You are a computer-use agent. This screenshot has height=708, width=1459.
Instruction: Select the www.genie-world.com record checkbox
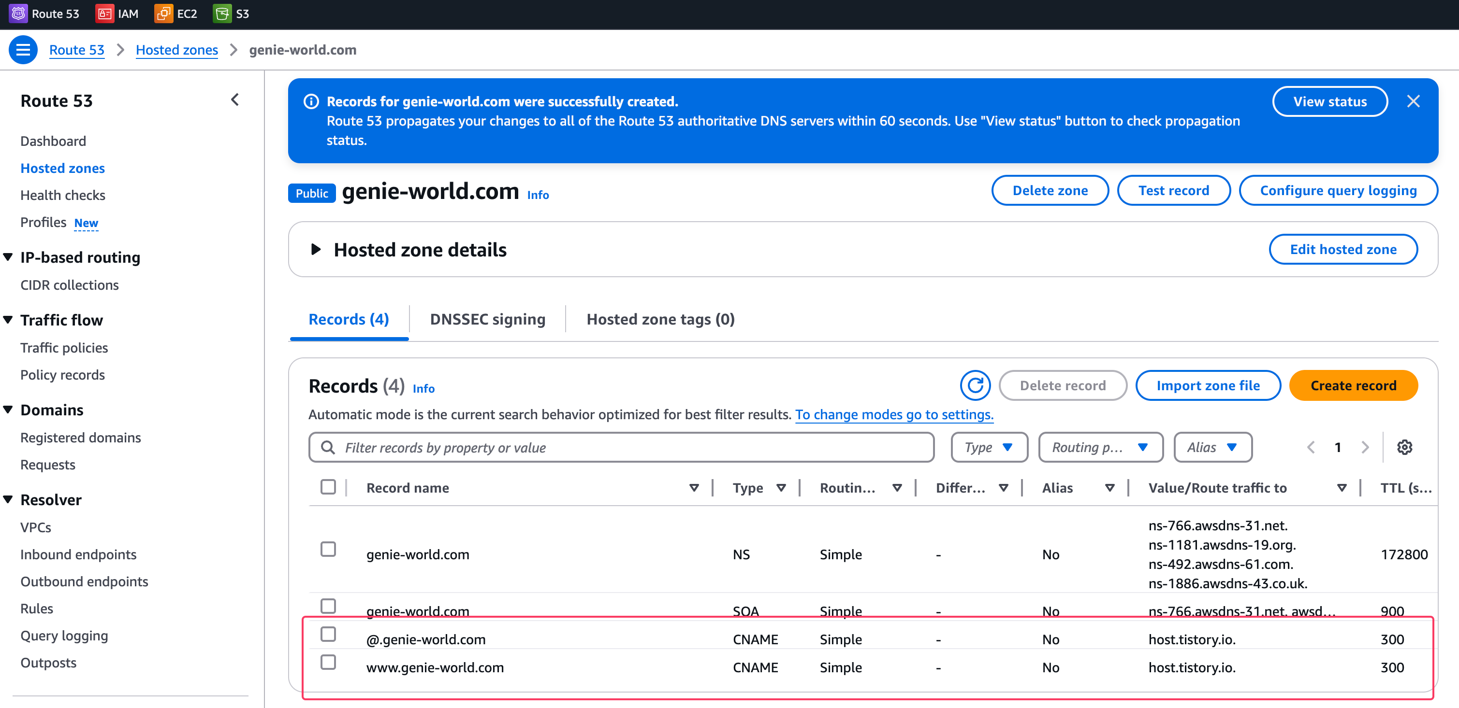coord(328,662)
